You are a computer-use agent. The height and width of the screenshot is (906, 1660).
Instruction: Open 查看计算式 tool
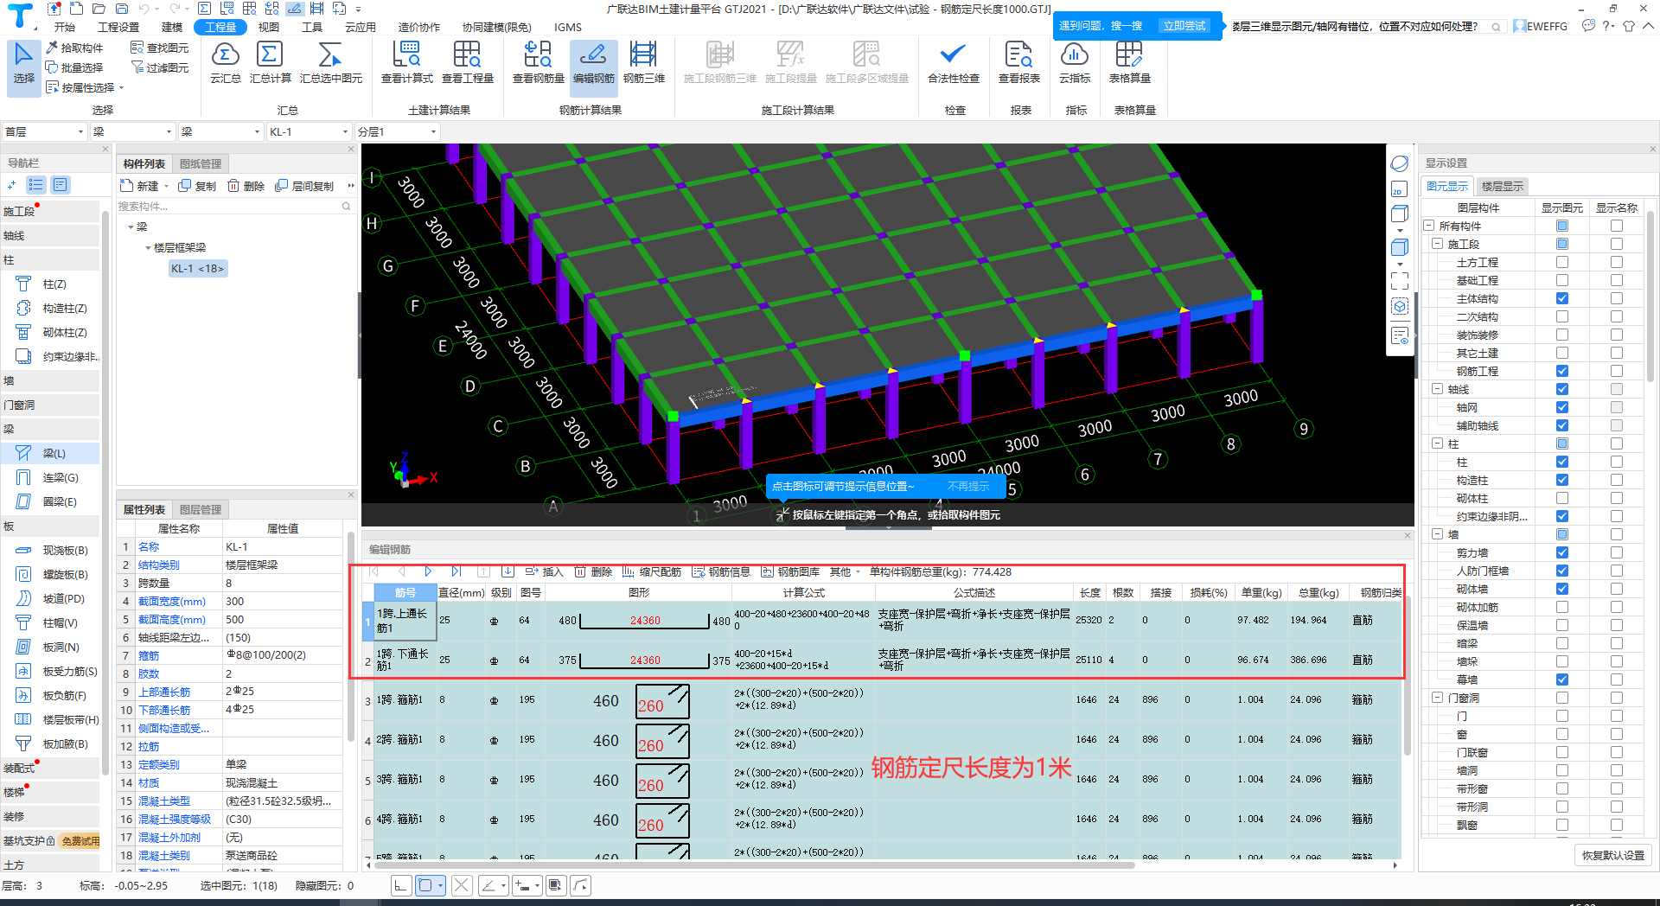(406, 62)
